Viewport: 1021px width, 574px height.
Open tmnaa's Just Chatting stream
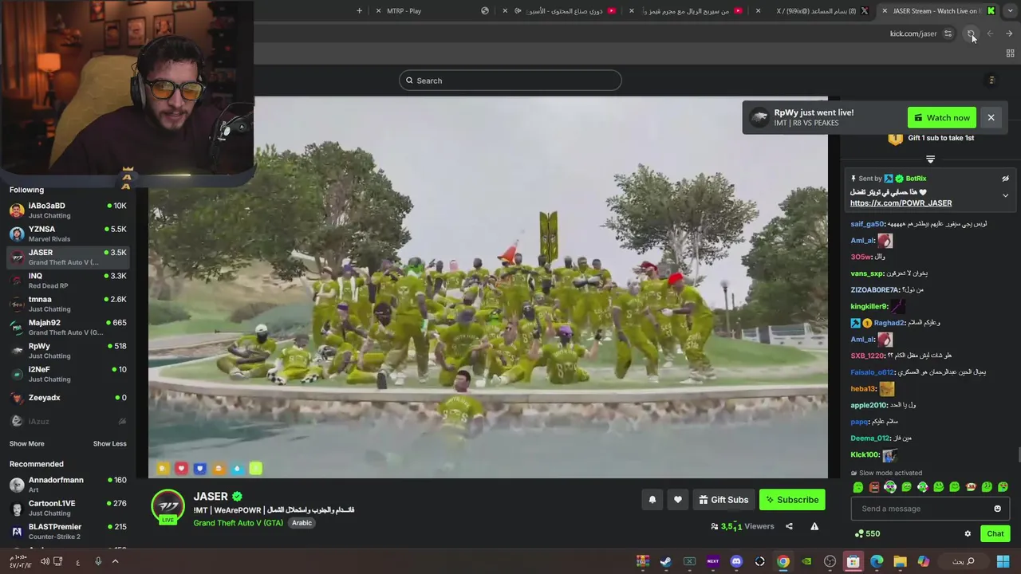click(x=68, y=304)
